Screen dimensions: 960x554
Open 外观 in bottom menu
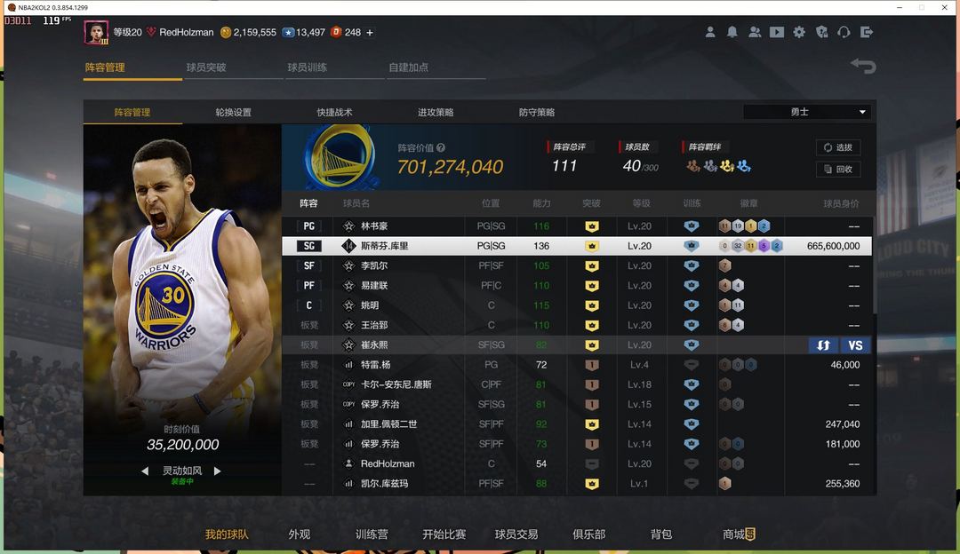(300, 534)
